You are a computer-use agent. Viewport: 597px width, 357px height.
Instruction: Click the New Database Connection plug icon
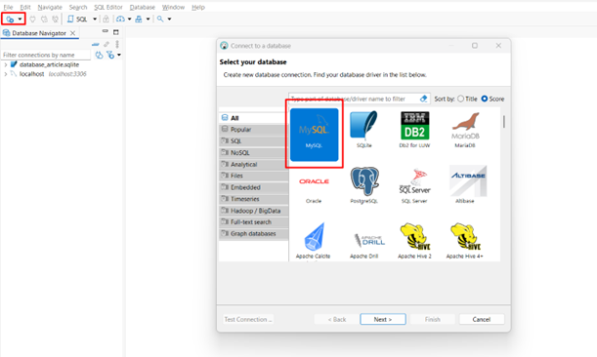pos(10,19)
